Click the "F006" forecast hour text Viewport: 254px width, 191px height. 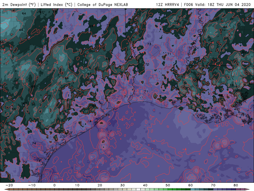(x=189, y=4)
